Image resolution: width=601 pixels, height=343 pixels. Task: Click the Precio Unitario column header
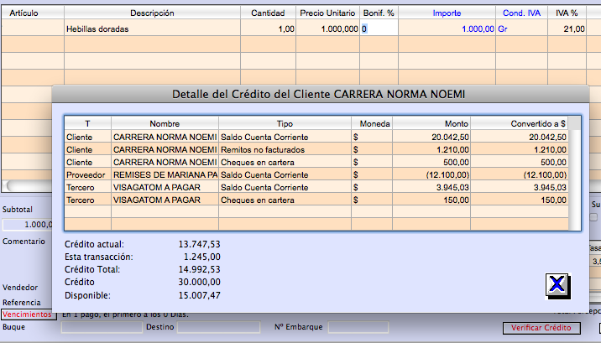[x=327, y=13]
